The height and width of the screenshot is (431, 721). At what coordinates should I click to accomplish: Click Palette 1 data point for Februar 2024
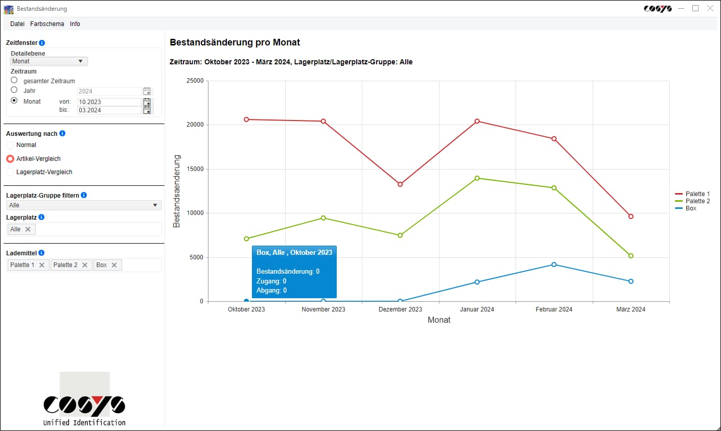(x=554, y=139)
